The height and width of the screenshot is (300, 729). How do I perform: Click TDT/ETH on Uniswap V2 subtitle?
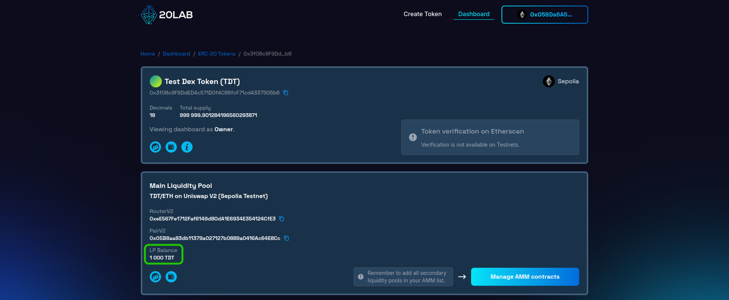point(208,196)
